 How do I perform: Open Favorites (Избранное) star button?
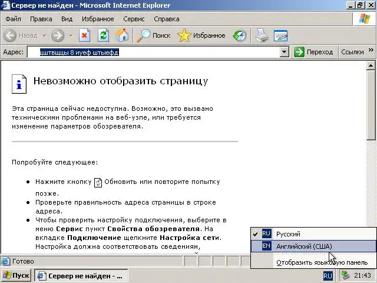[x=201, y=35]
